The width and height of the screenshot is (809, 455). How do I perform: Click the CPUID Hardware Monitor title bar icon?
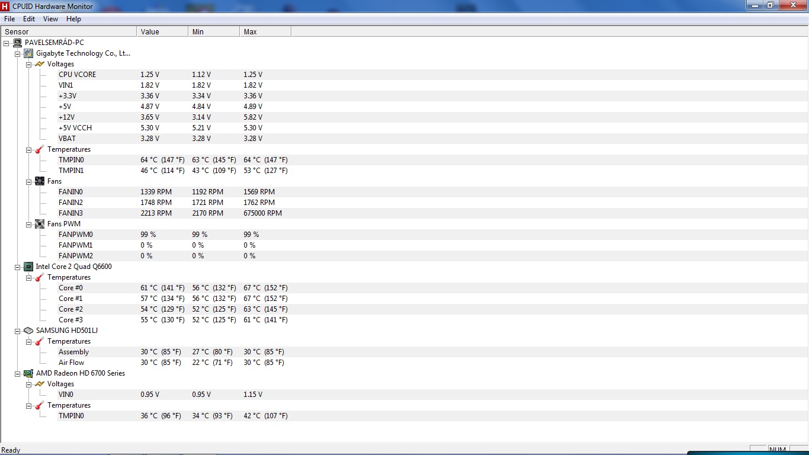5,5
